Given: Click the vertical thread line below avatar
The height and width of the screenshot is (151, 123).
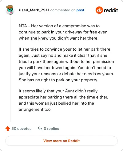Looking at the screenshot, I should (x=10, y=68).
